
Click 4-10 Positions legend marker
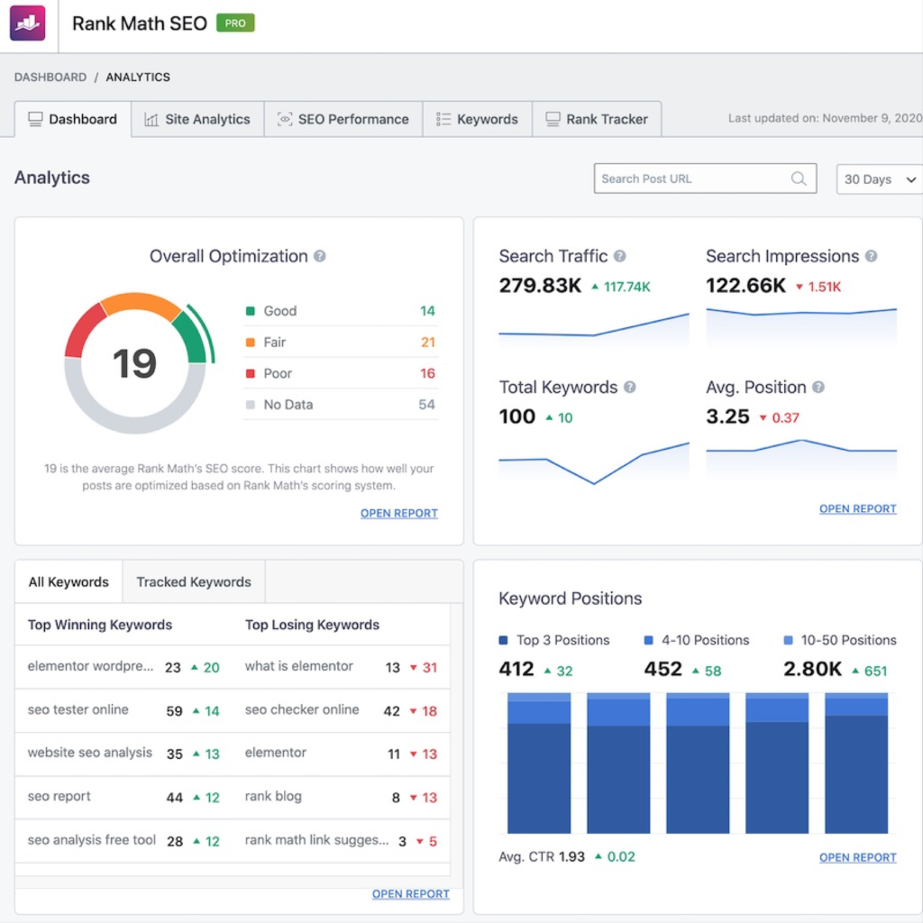coord(648,640)
